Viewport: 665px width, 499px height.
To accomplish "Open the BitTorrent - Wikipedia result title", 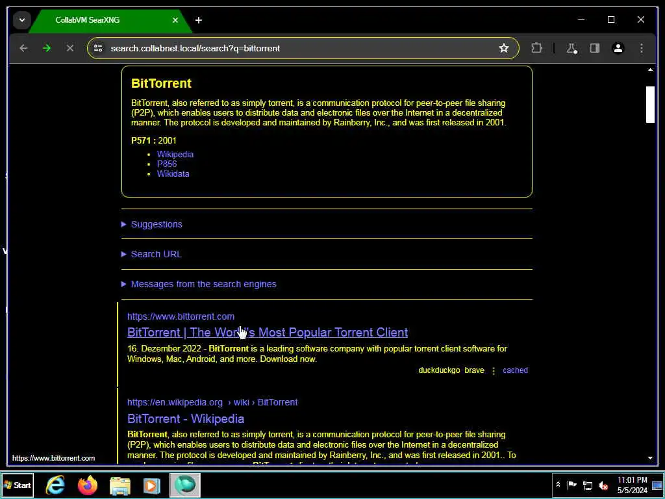I will (186, 419).
